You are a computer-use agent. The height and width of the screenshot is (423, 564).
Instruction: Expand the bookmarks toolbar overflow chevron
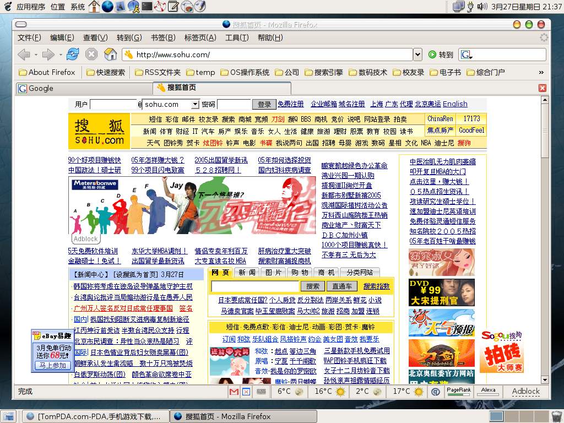(541, 72)
